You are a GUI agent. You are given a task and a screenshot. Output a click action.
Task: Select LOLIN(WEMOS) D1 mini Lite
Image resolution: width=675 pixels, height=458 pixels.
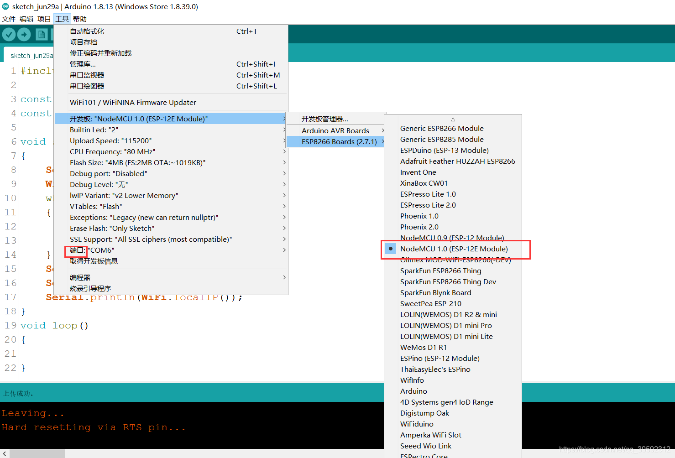click(x=453, y=336)
